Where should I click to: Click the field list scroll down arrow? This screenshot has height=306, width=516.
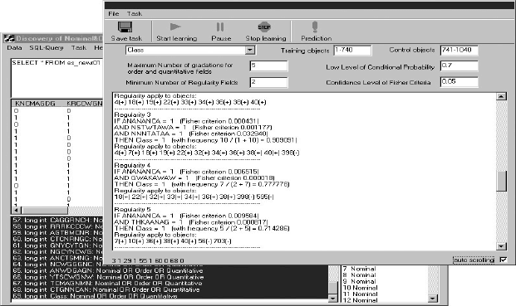tap(333, 299)
